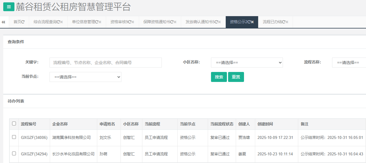Viewport: 366px width, 163px height.
Task: Check the row for GXGZF(34294)
Action: (x=14, y=154)
